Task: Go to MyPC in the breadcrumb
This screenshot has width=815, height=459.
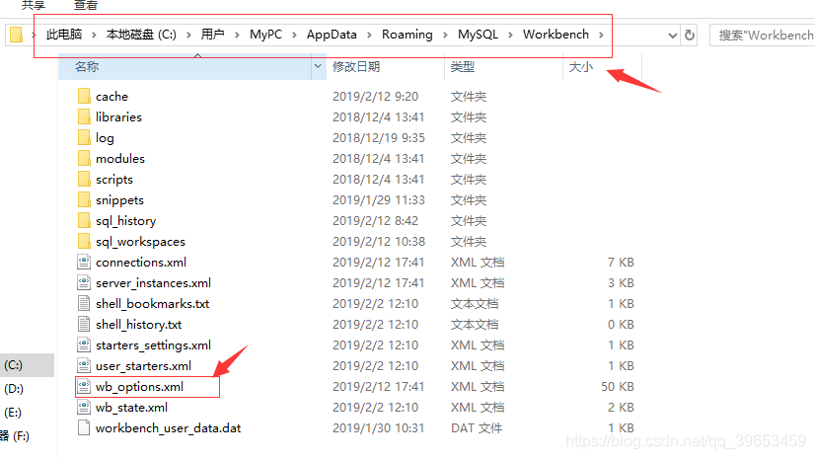Action: click(265, 35)
